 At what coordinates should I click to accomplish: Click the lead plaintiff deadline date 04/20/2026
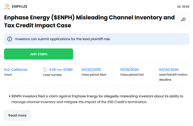point(168,70)
